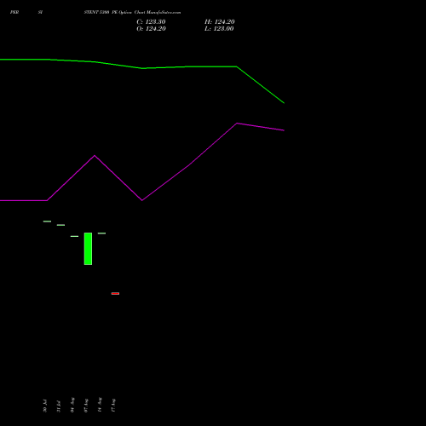Click the high price value H: 124.20
The image size is (426, 426).
(x=220, y=22)
